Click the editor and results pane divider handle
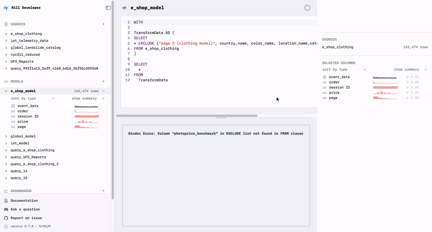 point(221,118)
